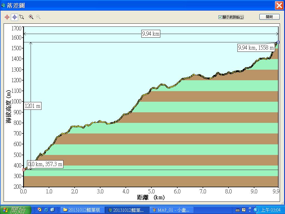Image resolution: width=285 pixels, height=214 pixels.
Task: Click the '0.0 km, 357.3 m' start label
Action: (45, 164)
